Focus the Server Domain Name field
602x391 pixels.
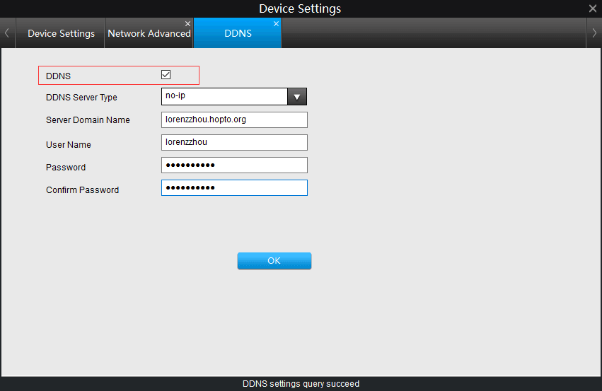pos(234,119)
